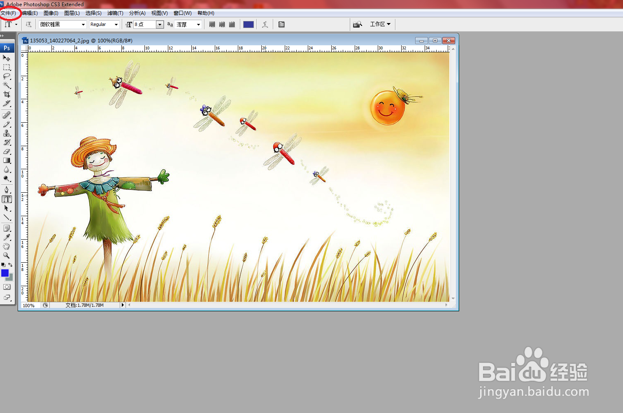This screenshot has width=623, height=413.
Task: Click the text color swatch in options bar
Action: coord(249,24)
